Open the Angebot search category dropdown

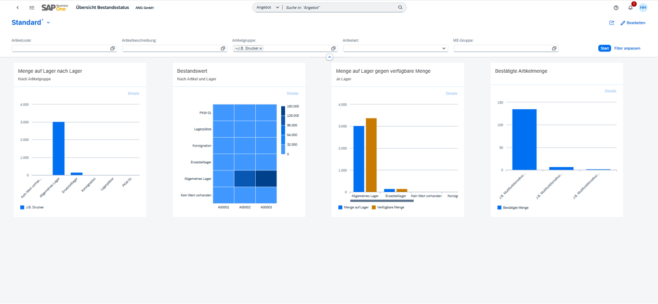[x=268, y=8]
